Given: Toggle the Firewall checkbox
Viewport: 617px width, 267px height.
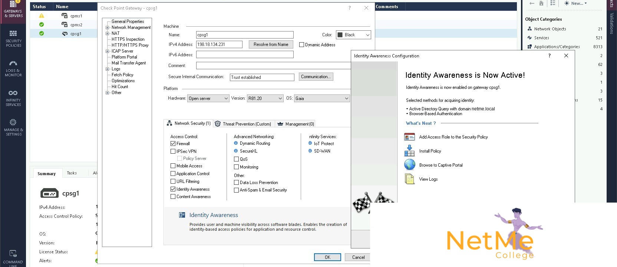Looking at the screenshot, I should (x=173, y=144).
